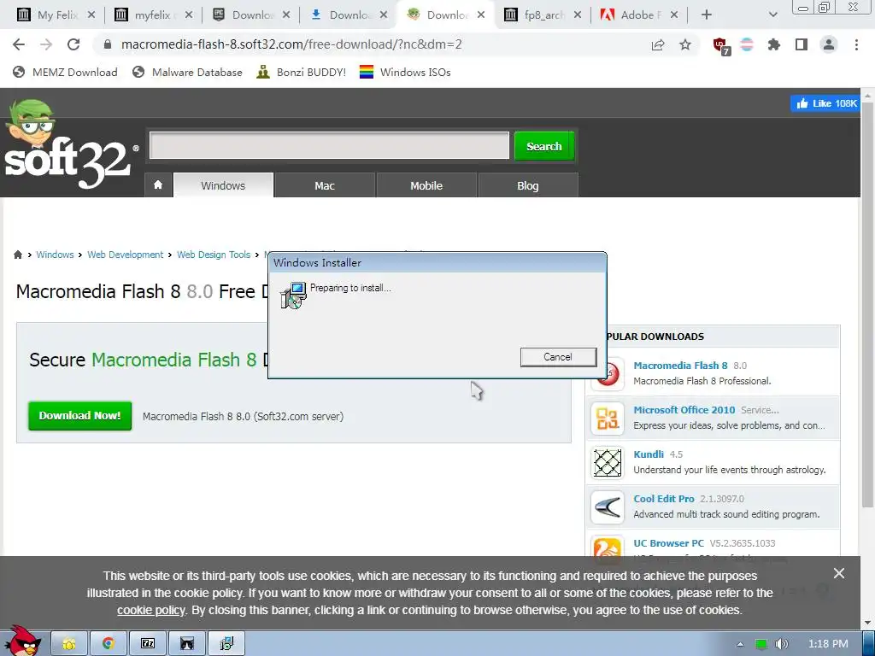875x656 pixels.
Task: Close the Adobe tab
Action: pos(674,15)
